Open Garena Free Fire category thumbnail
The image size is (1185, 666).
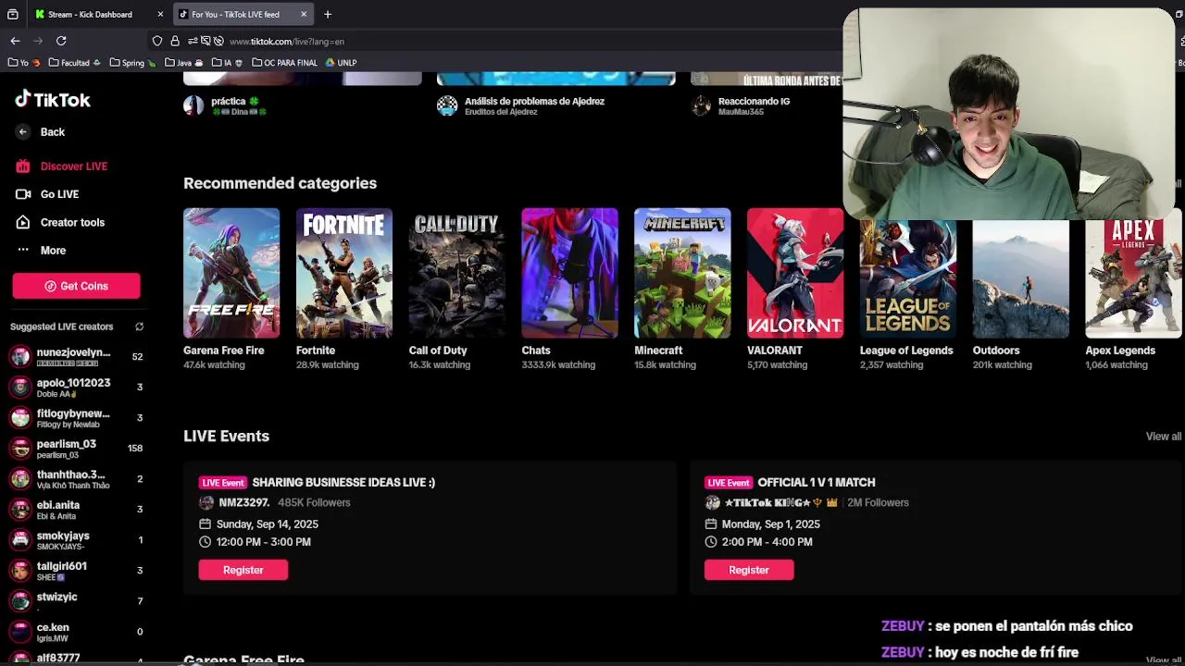(x=231, y=273)
